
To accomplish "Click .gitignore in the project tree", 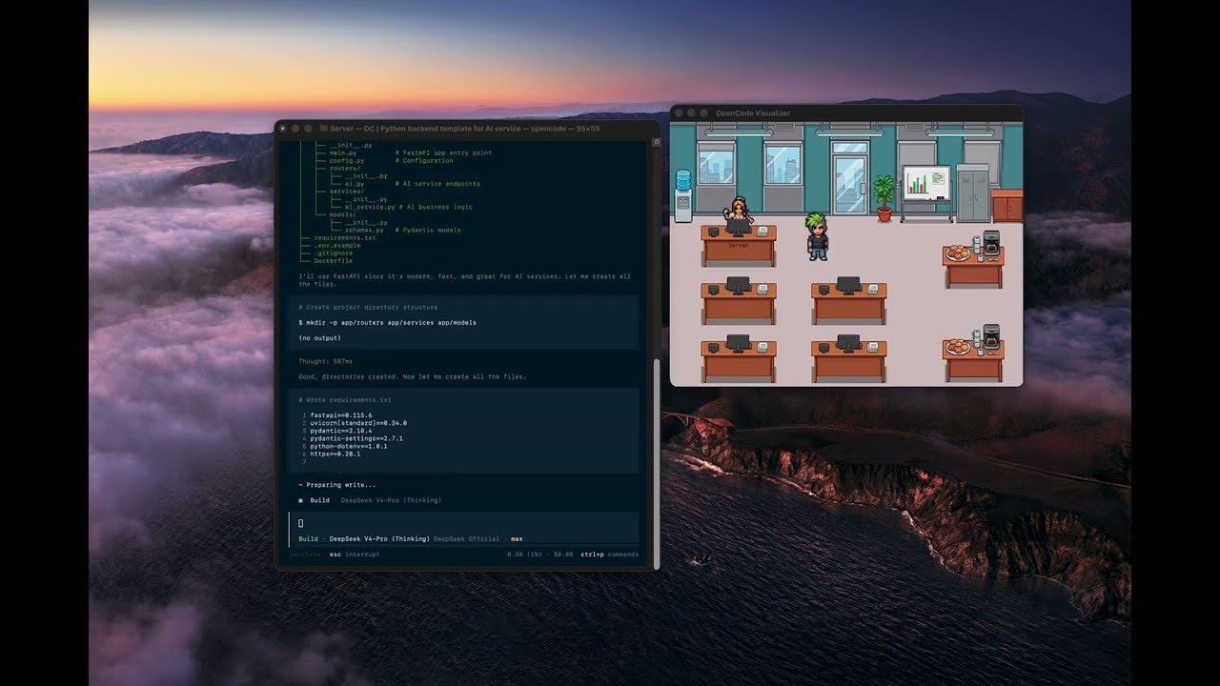I will click(334, 252).
